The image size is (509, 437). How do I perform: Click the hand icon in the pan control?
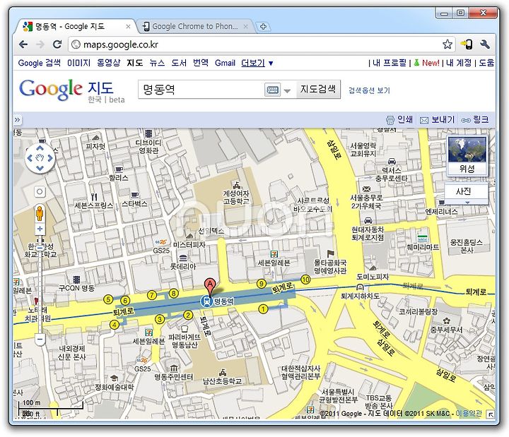click(x=40, y=158)
